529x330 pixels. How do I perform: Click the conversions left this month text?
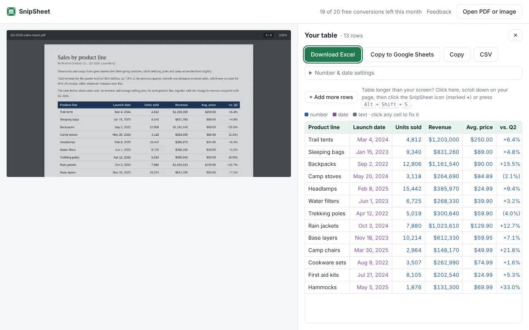coord(371,12)
